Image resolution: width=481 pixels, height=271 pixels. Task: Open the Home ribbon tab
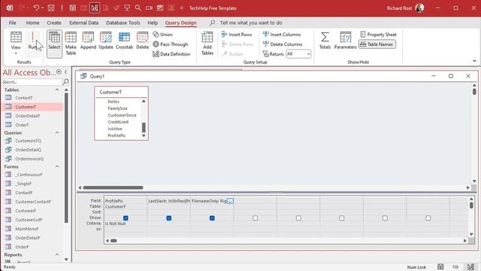pyautogui.click(x=32, y=23)
